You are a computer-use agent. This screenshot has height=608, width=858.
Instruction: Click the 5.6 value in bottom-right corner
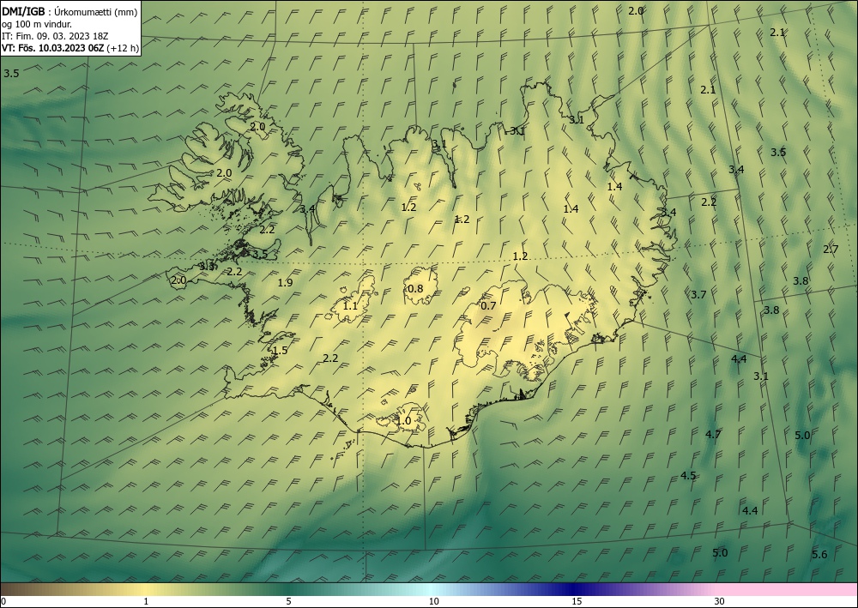point(819,555)
